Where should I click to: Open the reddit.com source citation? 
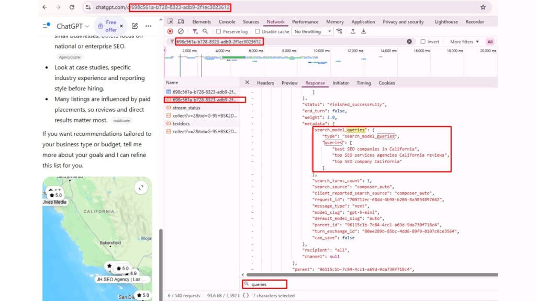tap(121, 121)
